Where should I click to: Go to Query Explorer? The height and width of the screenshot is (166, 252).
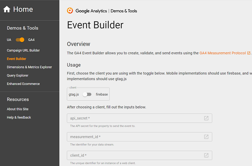tap(18, 75)
